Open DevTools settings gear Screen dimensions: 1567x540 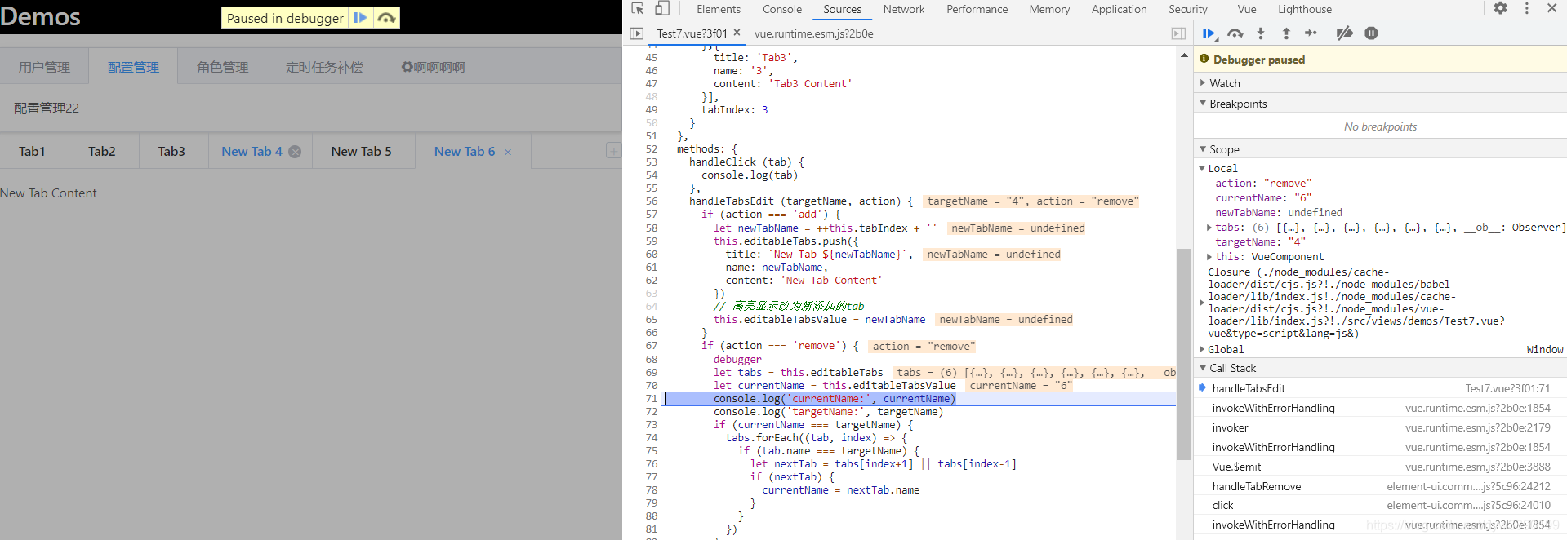[1501, 8]
